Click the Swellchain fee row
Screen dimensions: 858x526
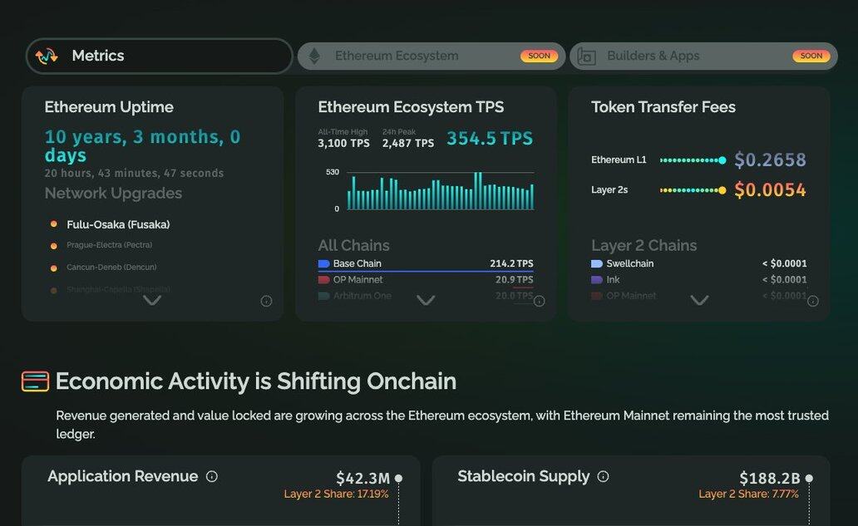tap(698, 264)
